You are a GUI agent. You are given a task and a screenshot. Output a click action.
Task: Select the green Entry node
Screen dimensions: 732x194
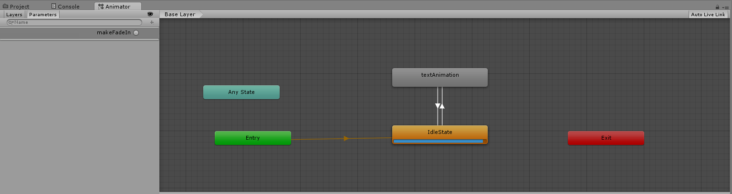253,138
